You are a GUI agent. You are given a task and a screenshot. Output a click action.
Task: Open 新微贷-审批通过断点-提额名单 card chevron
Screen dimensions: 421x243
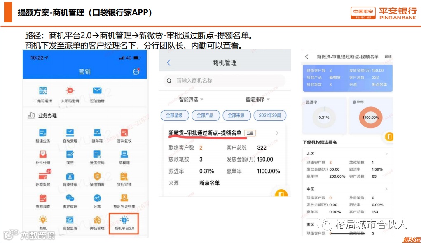(277, 133)
